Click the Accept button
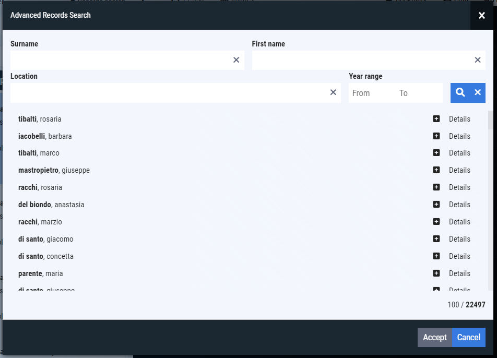This screenshot has width=497, height=358. 434,337
